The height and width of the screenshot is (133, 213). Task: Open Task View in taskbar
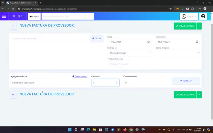(82, 130)
